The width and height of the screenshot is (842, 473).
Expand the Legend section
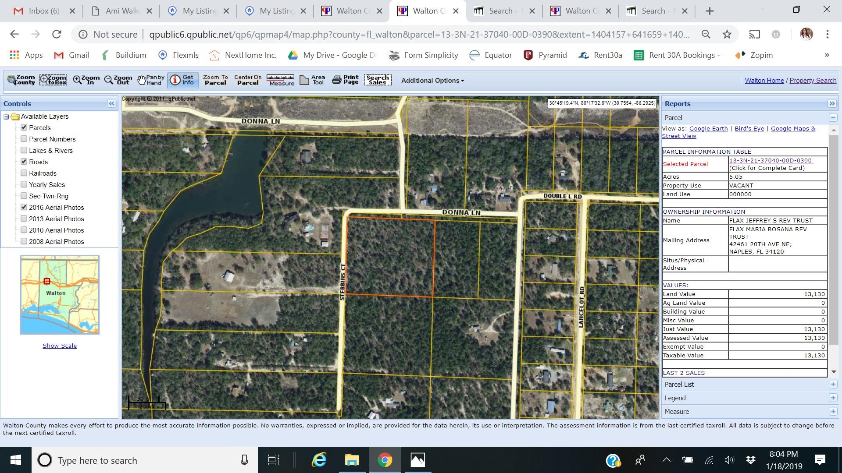832,398
